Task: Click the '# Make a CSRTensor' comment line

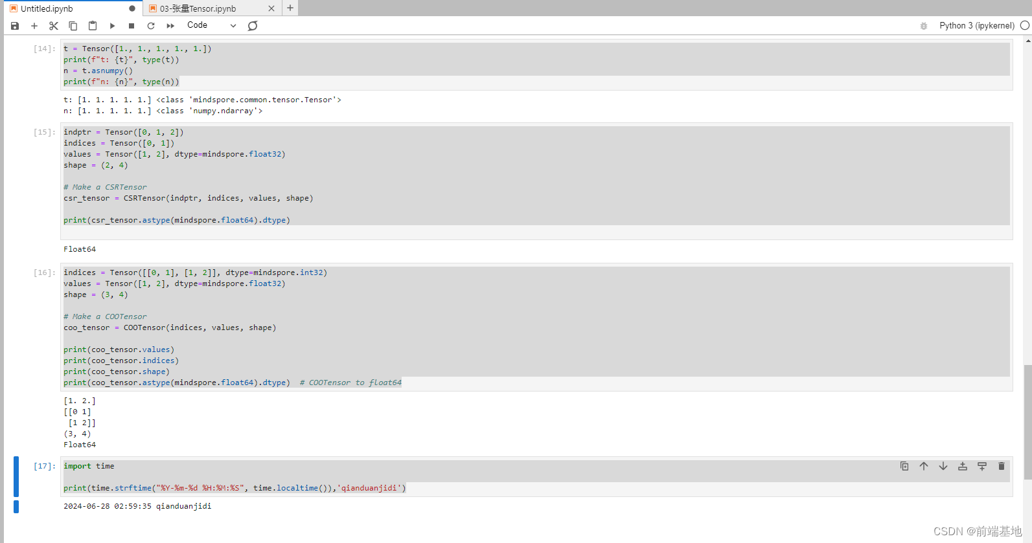Action: pyautogui.click(x=105, y=187)
